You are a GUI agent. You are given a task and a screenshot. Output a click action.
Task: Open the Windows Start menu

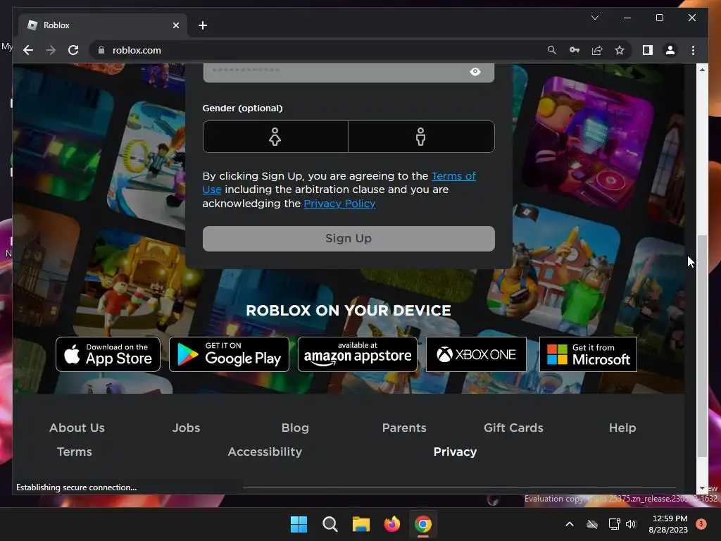pos(299,524)
